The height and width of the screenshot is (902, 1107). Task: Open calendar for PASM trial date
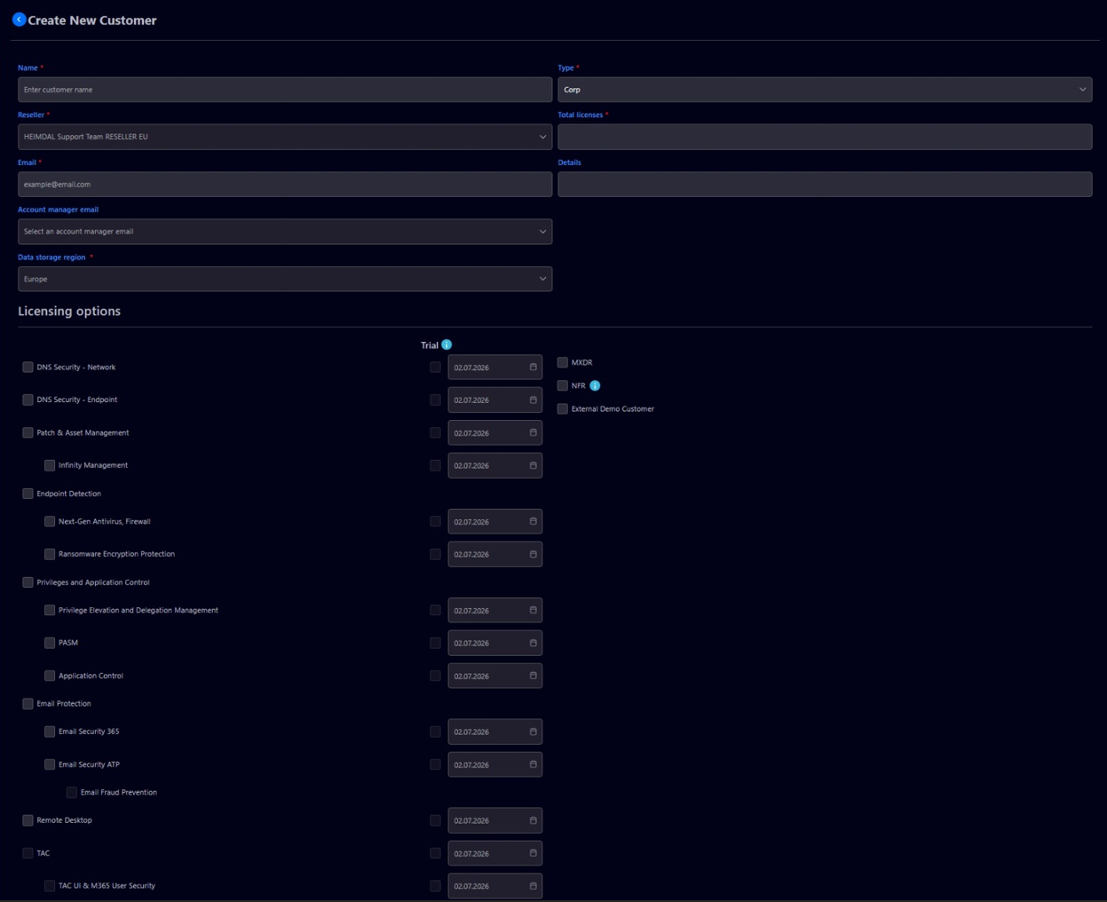pyautogui.click(x=533, y=643)
